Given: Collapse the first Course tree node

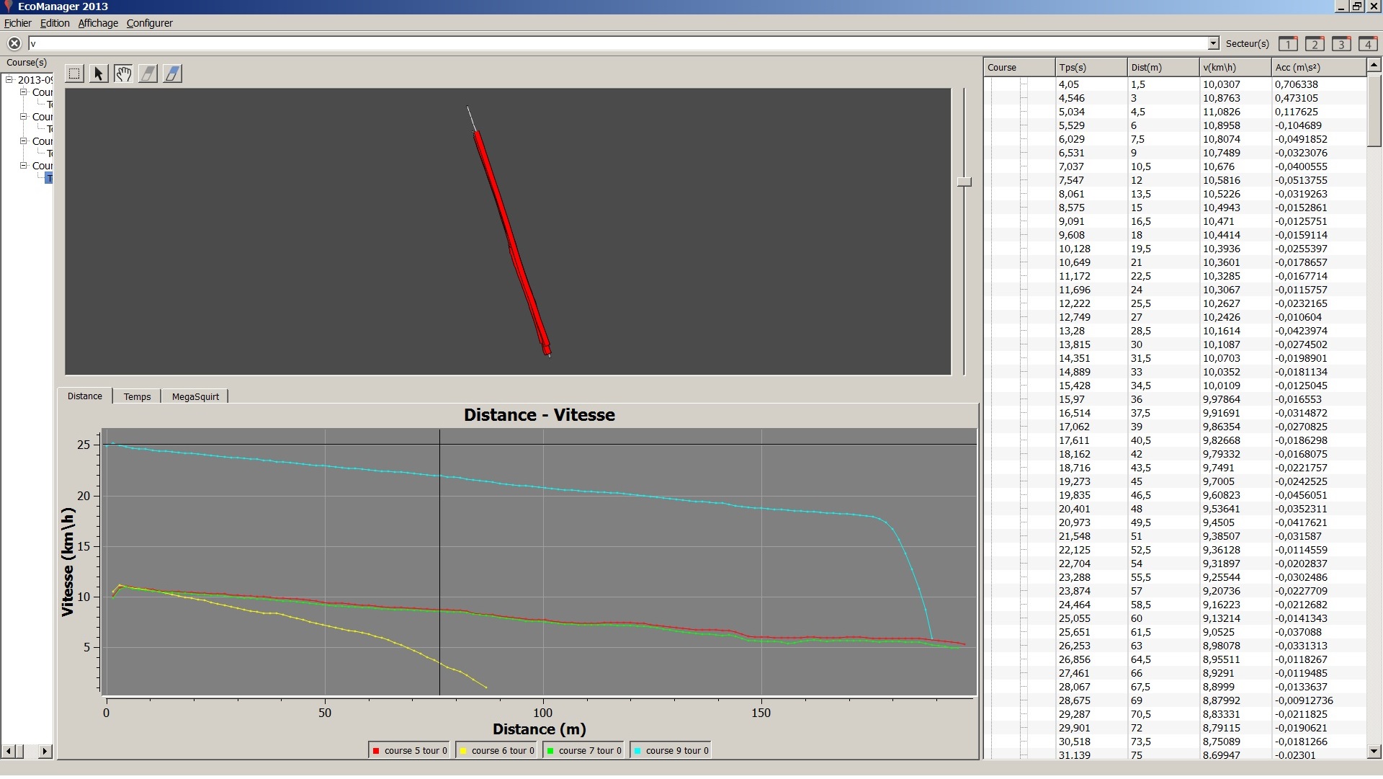Looking at the screenshot, I should (24, 92).
